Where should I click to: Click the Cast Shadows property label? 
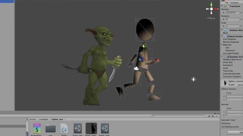(x=229, y=39)
